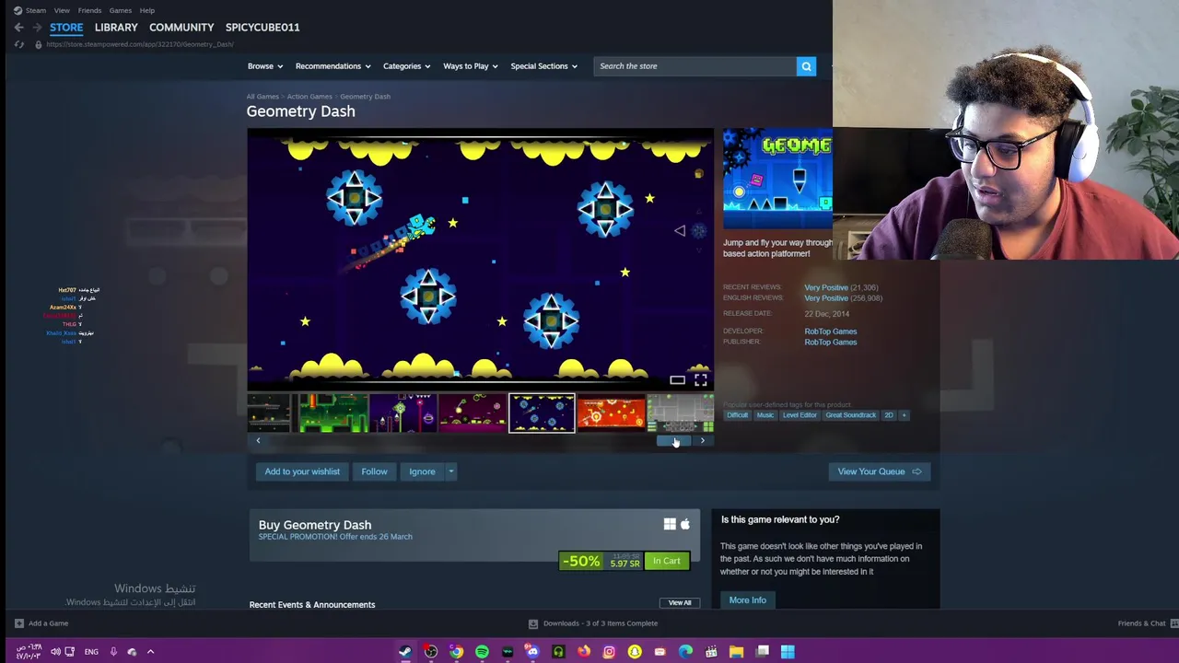Click the Steam store URL address text
Viewport: 1179px width, 663px height.
click(x=140, y=44)
